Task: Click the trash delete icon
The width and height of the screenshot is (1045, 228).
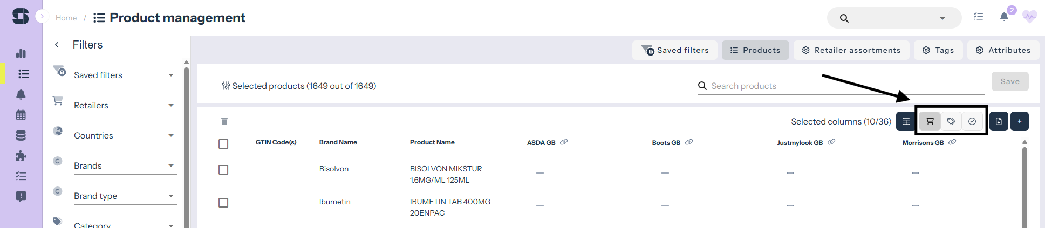Action: 224,121
